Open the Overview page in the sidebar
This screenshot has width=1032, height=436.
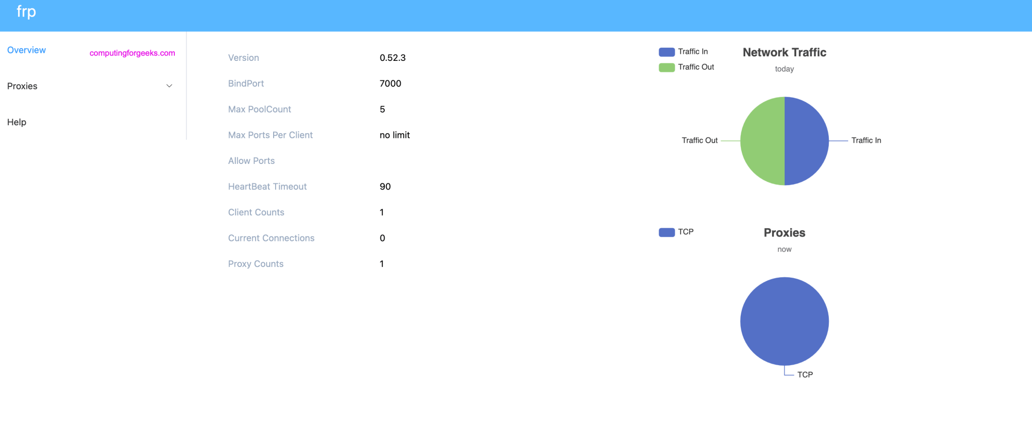tap(26, 50)
